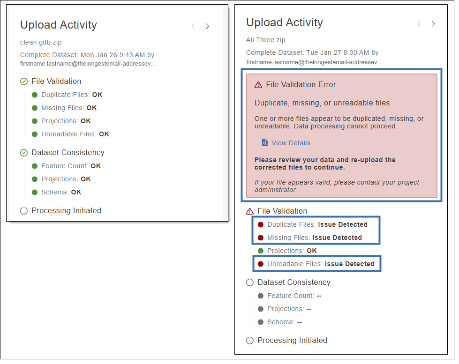Open the View Details link
Image resolution: width=459 pixels, height=364 pixels.
click(291, 143)
